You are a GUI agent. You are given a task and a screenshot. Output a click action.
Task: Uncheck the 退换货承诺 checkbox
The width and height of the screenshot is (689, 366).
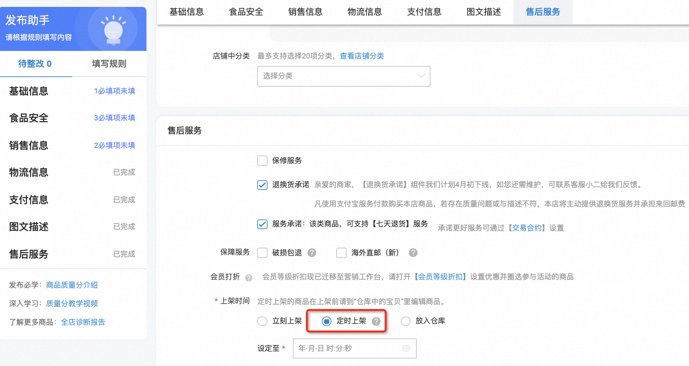pyautogui.click(x=262, y=185)
